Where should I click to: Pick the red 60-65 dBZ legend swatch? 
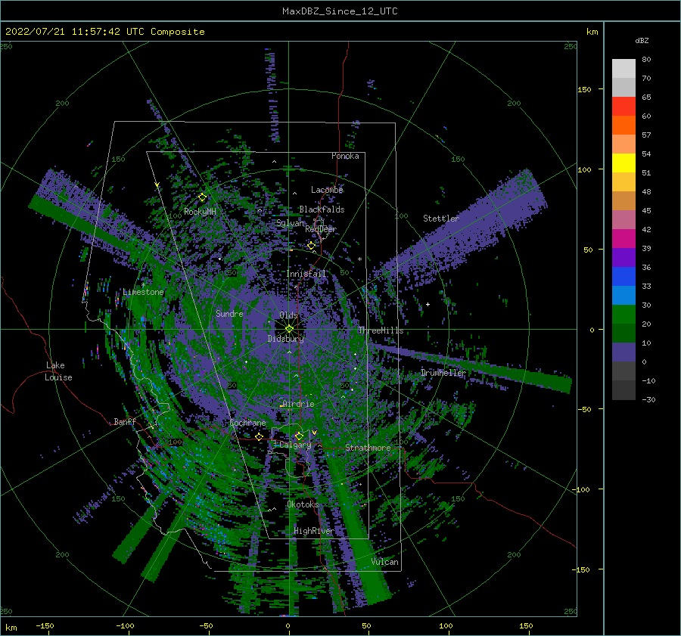point(623,107)
